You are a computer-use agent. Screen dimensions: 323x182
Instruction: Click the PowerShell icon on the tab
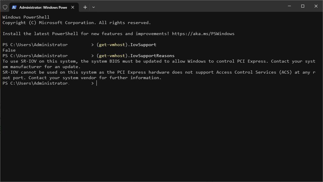pyautogui.click(x=14, y=7)
